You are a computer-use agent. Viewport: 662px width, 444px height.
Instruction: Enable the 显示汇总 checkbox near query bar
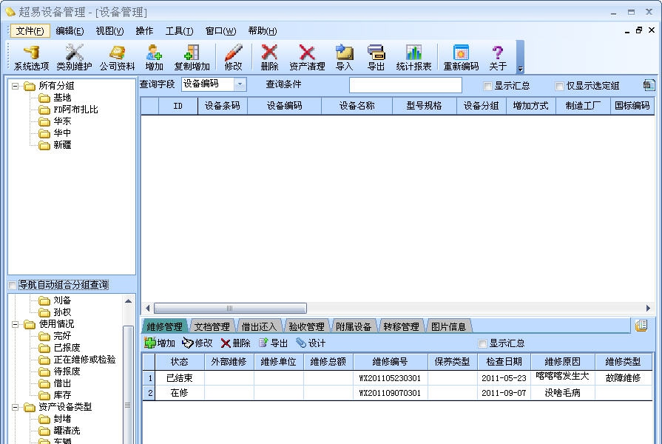click(x=485, y=87)
